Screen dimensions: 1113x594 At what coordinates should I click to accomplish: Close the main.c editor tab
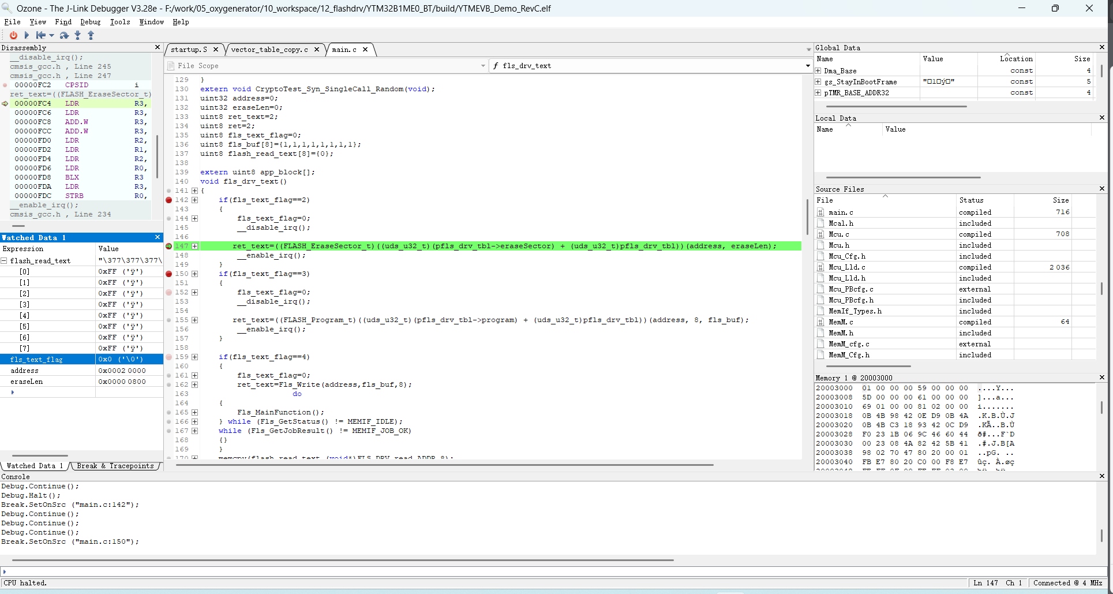(365, 50)
